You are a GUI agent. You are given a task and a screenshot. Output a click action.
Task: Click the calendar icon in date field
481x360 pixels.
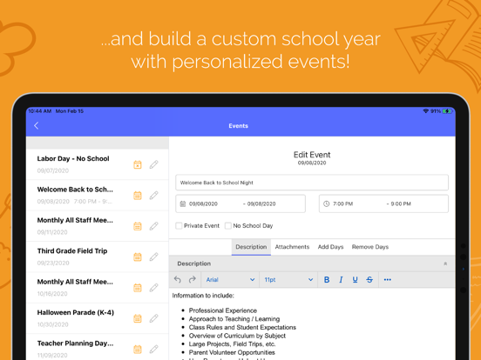click(x=183, y=203)
